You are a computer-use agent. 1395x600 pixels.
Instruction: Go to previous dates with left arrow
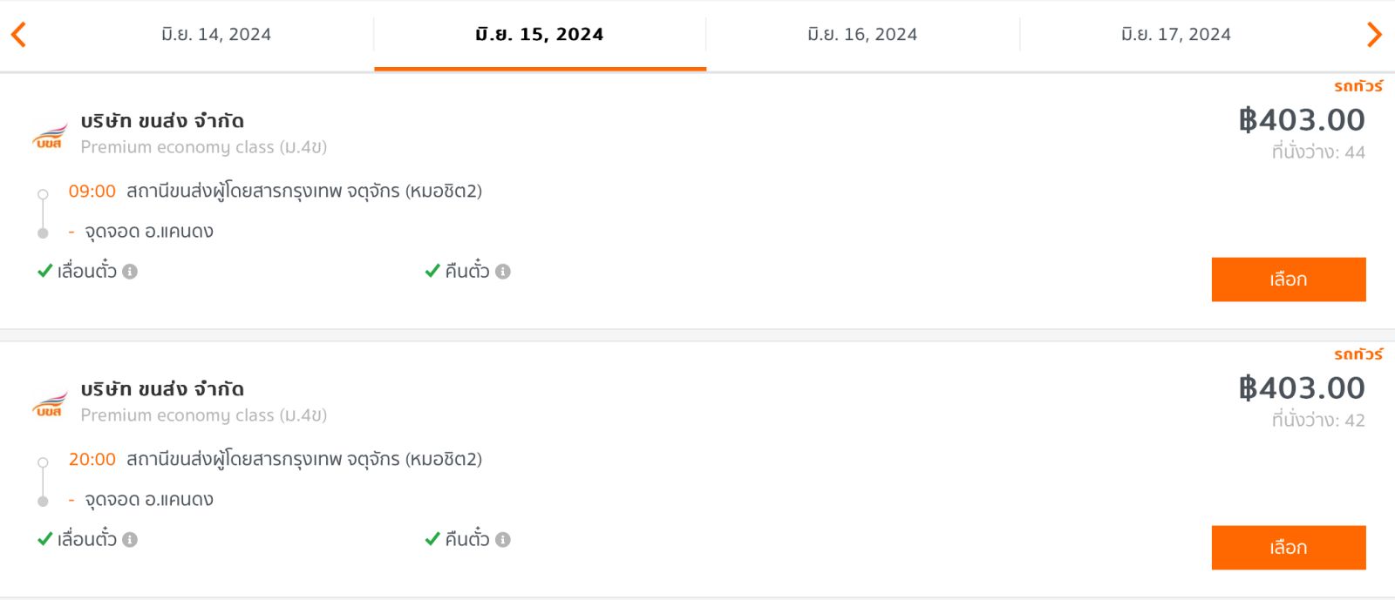[18, 34]
